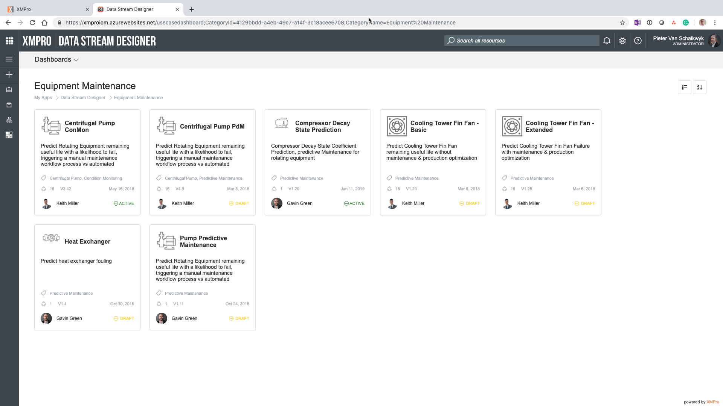The height and width of the screenshot is (406, 723).
Task: Switch to the XMPro browser tab
Action: click(x=45, y=9)
